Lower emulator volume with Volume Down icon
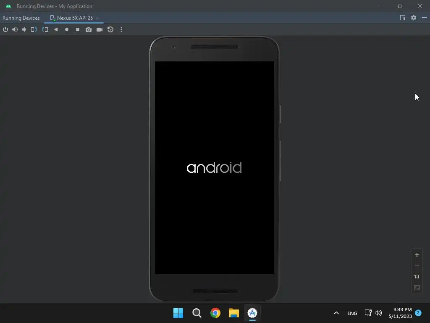 pos(24,29)
